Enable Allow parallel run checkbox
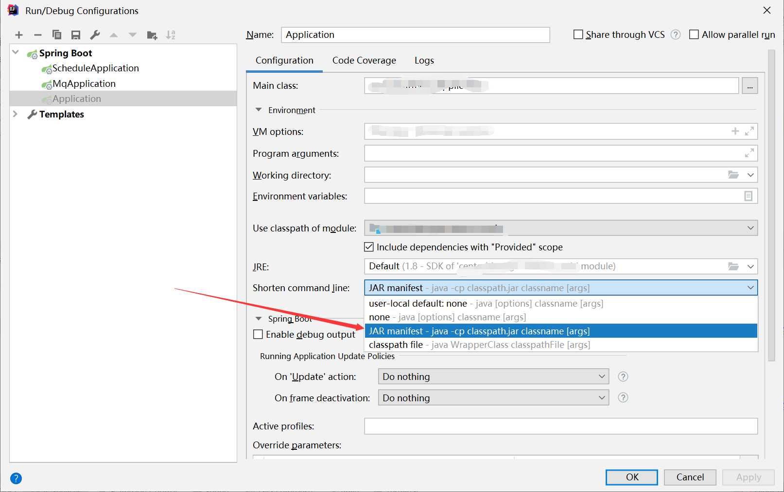The width and height of the screenshot is (784, 492). pyautogui.click(x=694, y=34)
